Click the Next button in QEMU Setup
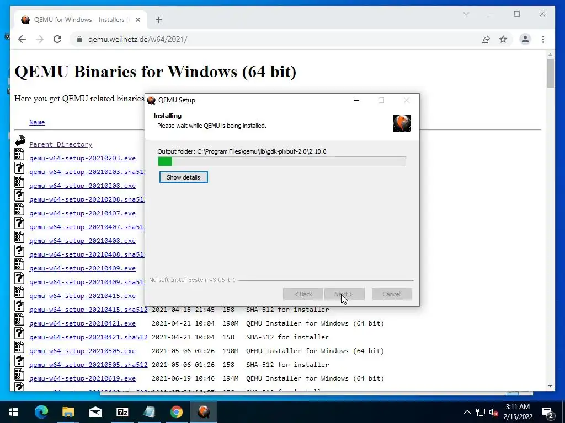Screen dimensions: 565x423 pos(344,294)
